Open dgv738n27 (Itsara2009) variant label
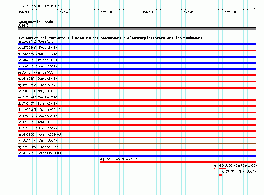 (37, 103)
